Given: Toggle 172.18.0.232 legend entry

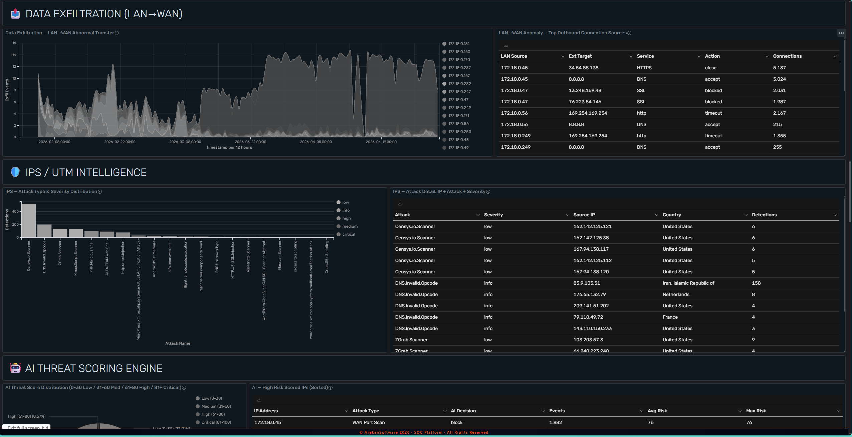Looking at the screenshot, I should [457, 84].
